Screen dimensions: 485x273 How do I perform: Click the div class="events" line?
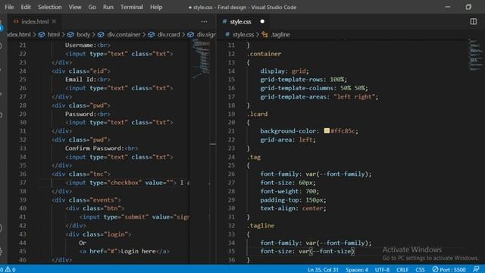[x=86, y=200]
